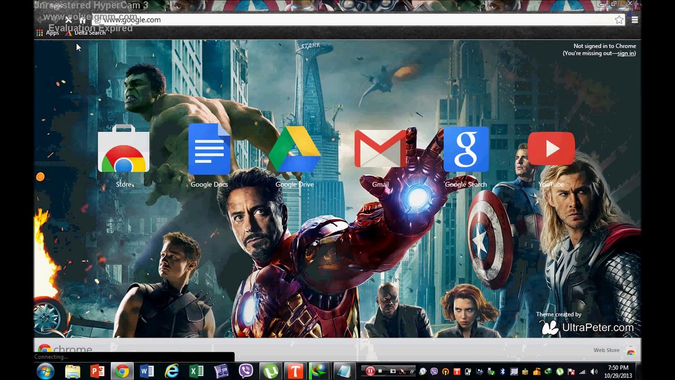Open uTorrent from the taskbar

pyautogui.click(x=271, y=371)
